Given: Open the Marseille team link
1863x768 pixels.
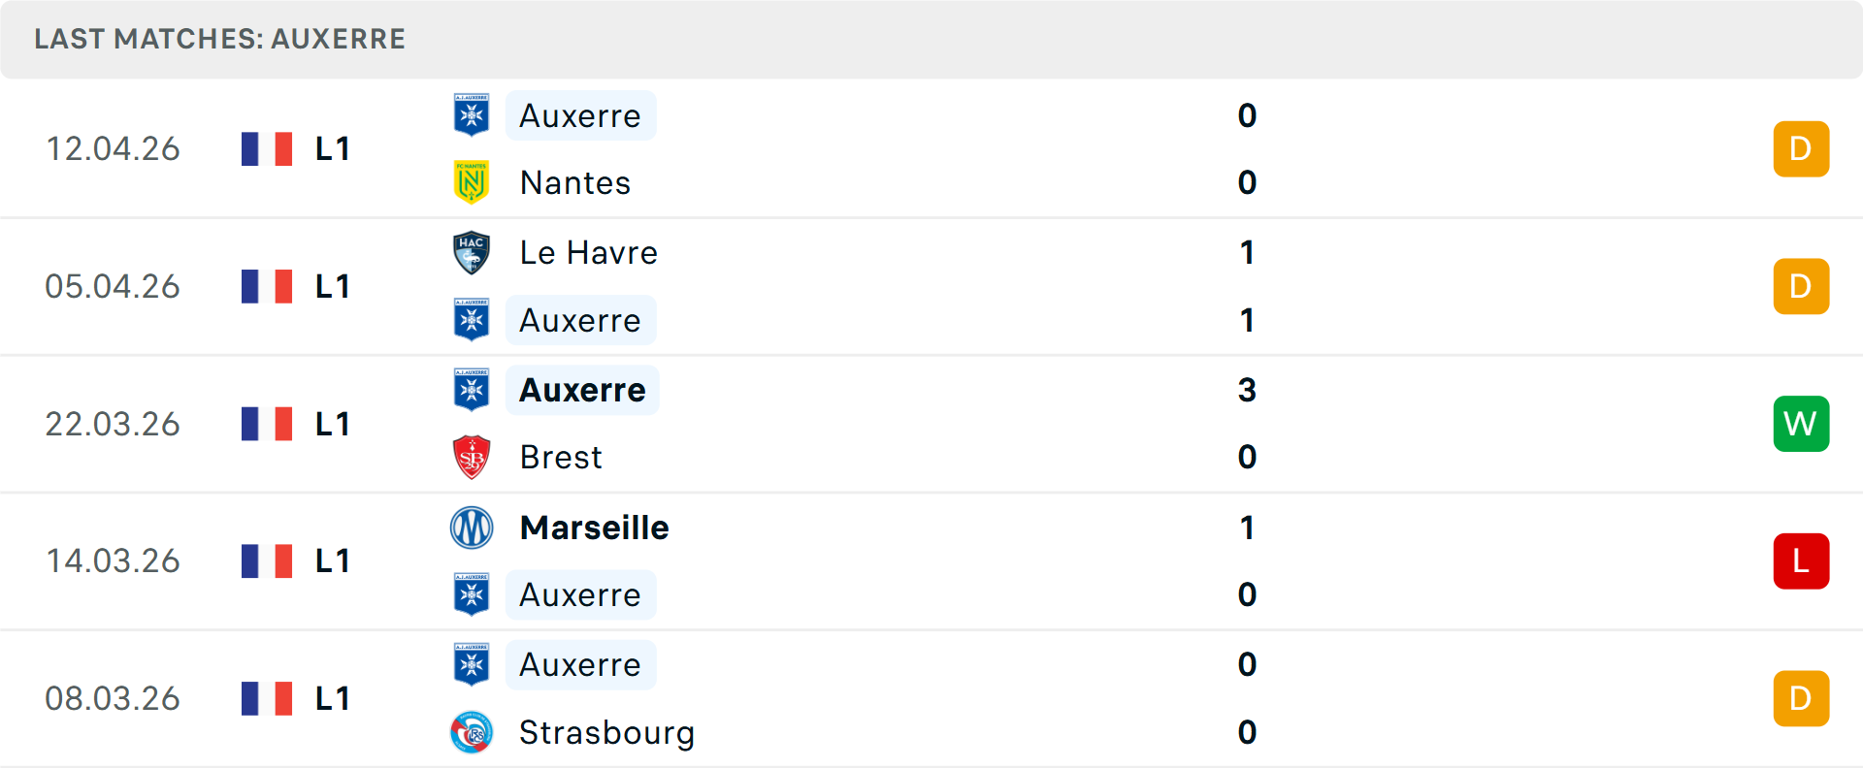Looking at the screenshot, I should tap(594, 528).
